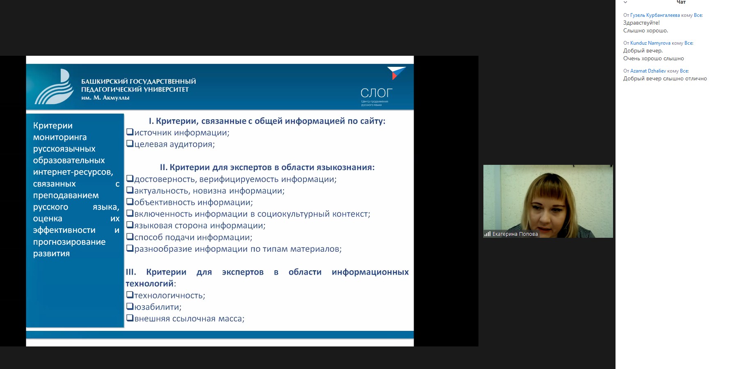Click the bullet box next to технологичность
The height and width of the screenshot is (369, 746).
pos(130,295)
